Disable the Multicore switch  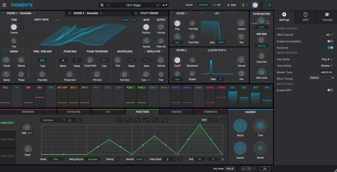point(330,48)
